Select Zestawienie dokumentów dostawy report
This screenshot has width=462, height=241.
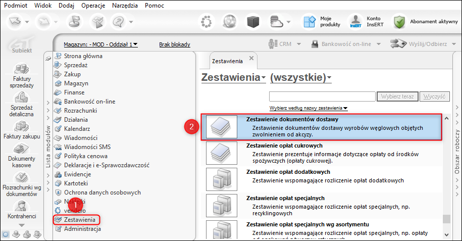click(322, 127)
